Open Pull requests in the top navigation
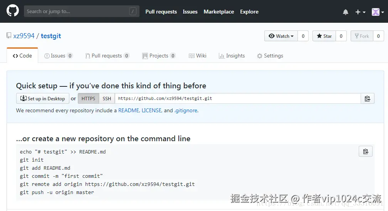The image size is (388, 211). point(161,12)
